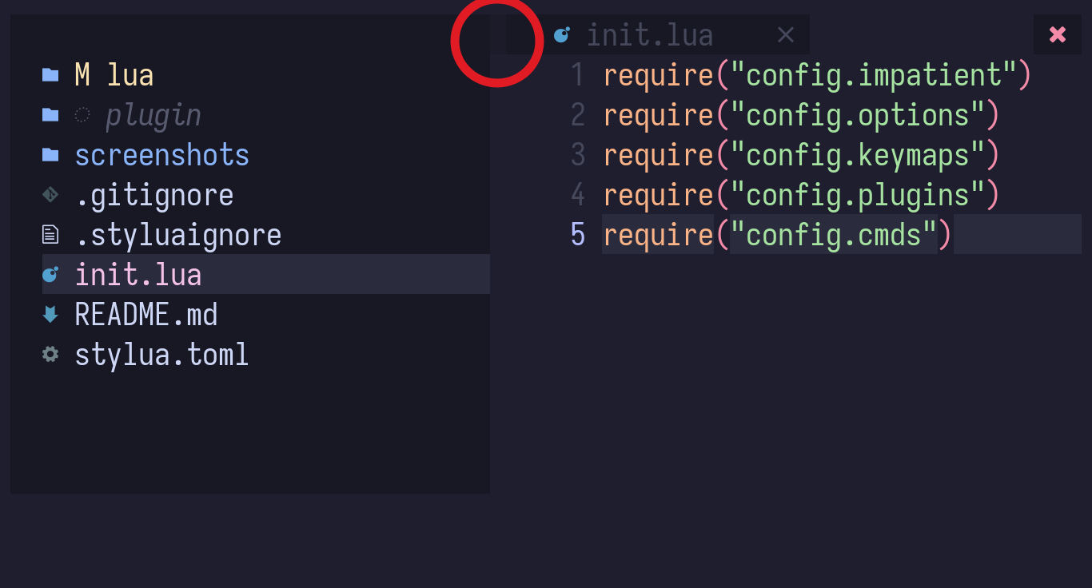Click the highlighted init.lua row to toggle selection

[x=138, y=274]
